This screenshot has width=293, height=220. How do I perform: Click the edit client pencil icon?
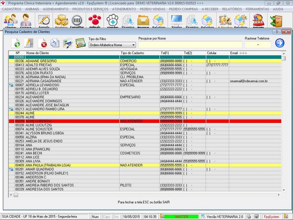click(x=29, y=43)
